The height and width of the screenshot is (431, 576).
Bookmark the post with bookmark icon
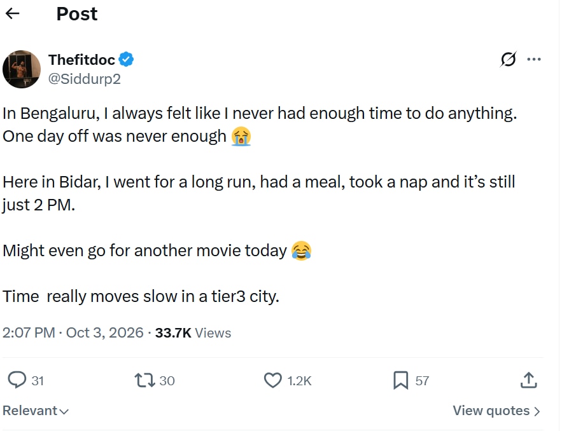[x=401, y=380]
